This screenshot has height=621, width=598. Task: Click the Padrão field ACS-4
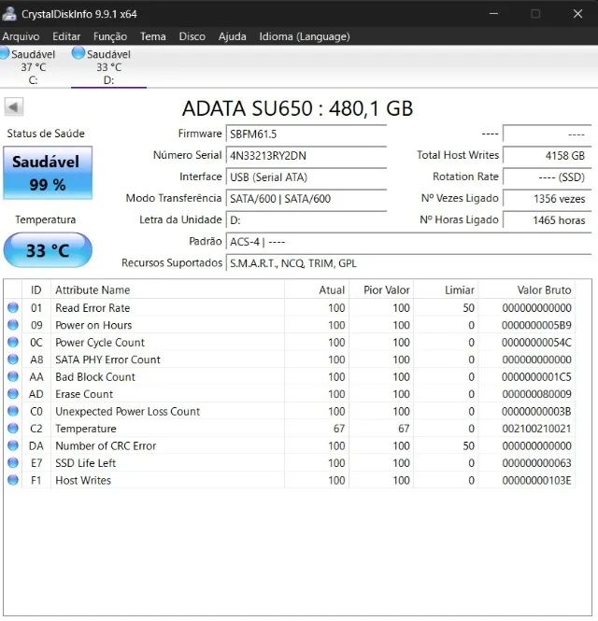[408, 242]
